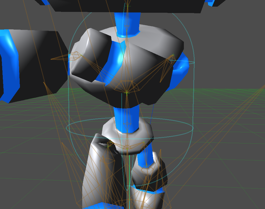The height and width of the screenshot is (209, 265).
Task: Pick the right shoulder bone joint marker
Action: (x=173, y=55)
